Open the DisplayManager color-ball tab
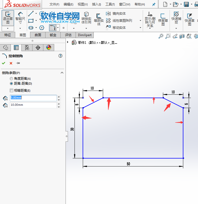Image resolution: width=198 pixels, height=204 pixels. pos(49,48)
